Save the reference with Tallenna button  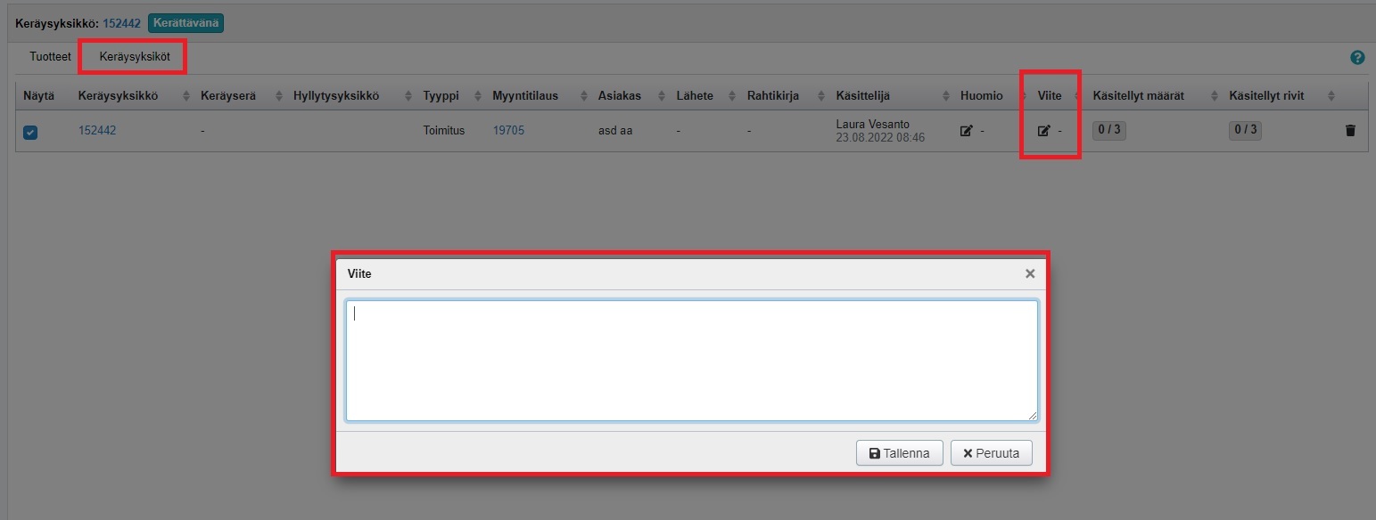click(899, 453)
